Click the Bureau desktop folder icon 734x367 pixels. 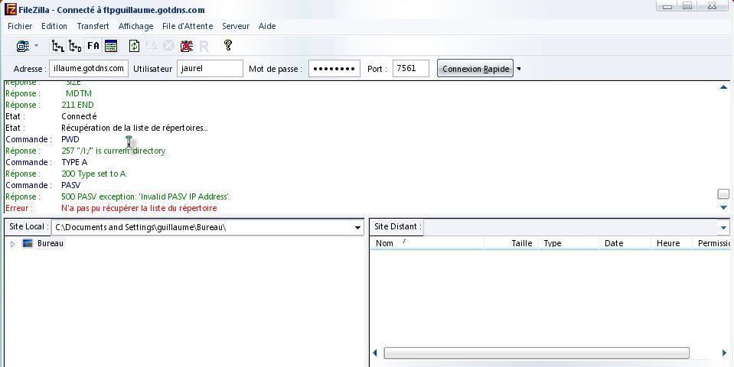[x=28, y=243]
